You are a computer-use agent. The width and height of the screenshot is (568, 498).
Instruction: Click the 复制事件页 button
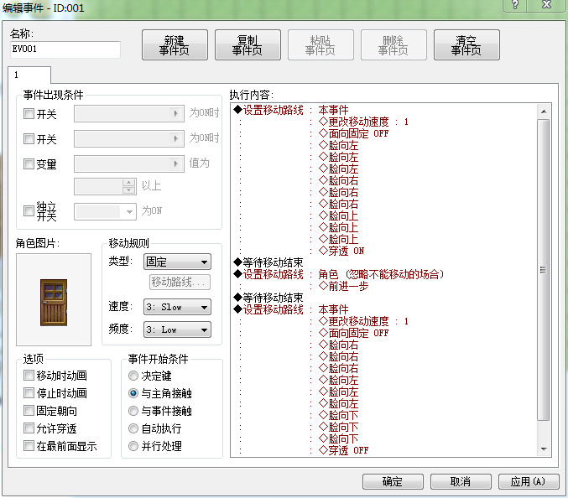(248, 45)
